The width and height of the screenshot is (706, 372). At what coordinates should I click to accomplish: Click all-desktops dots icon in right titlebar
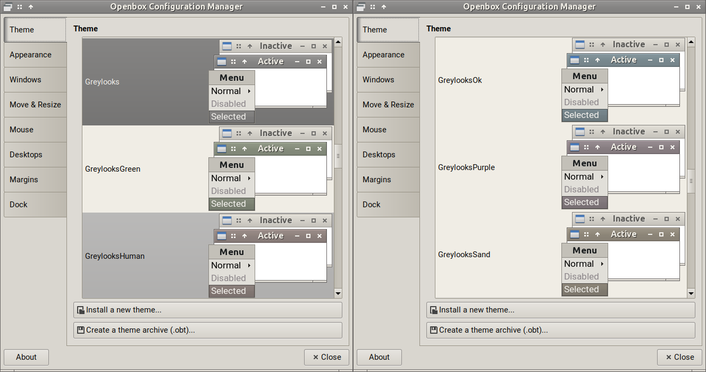(x=373, y=7)
